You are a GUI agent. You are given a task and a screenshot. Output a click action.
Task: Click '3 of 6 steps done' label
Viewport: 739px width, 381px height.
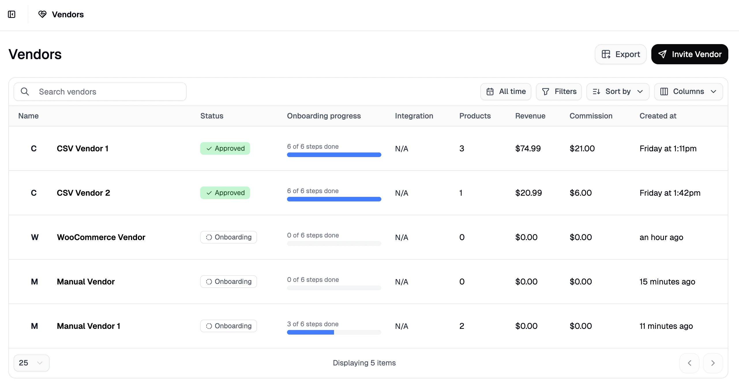tap(313, 324)
